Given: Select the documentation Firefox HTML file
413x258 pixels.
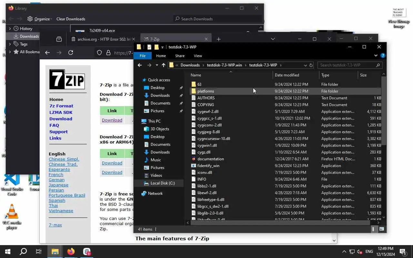Looking at the screenshot, I should coord(210,159).
